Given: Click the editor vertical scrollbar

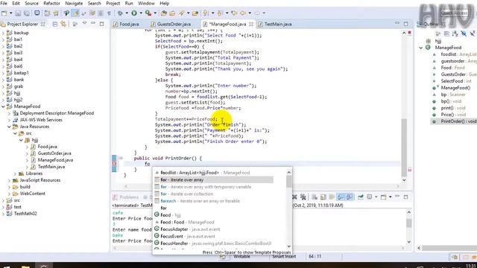Looking at the screenshot, I should pos(404,147).
